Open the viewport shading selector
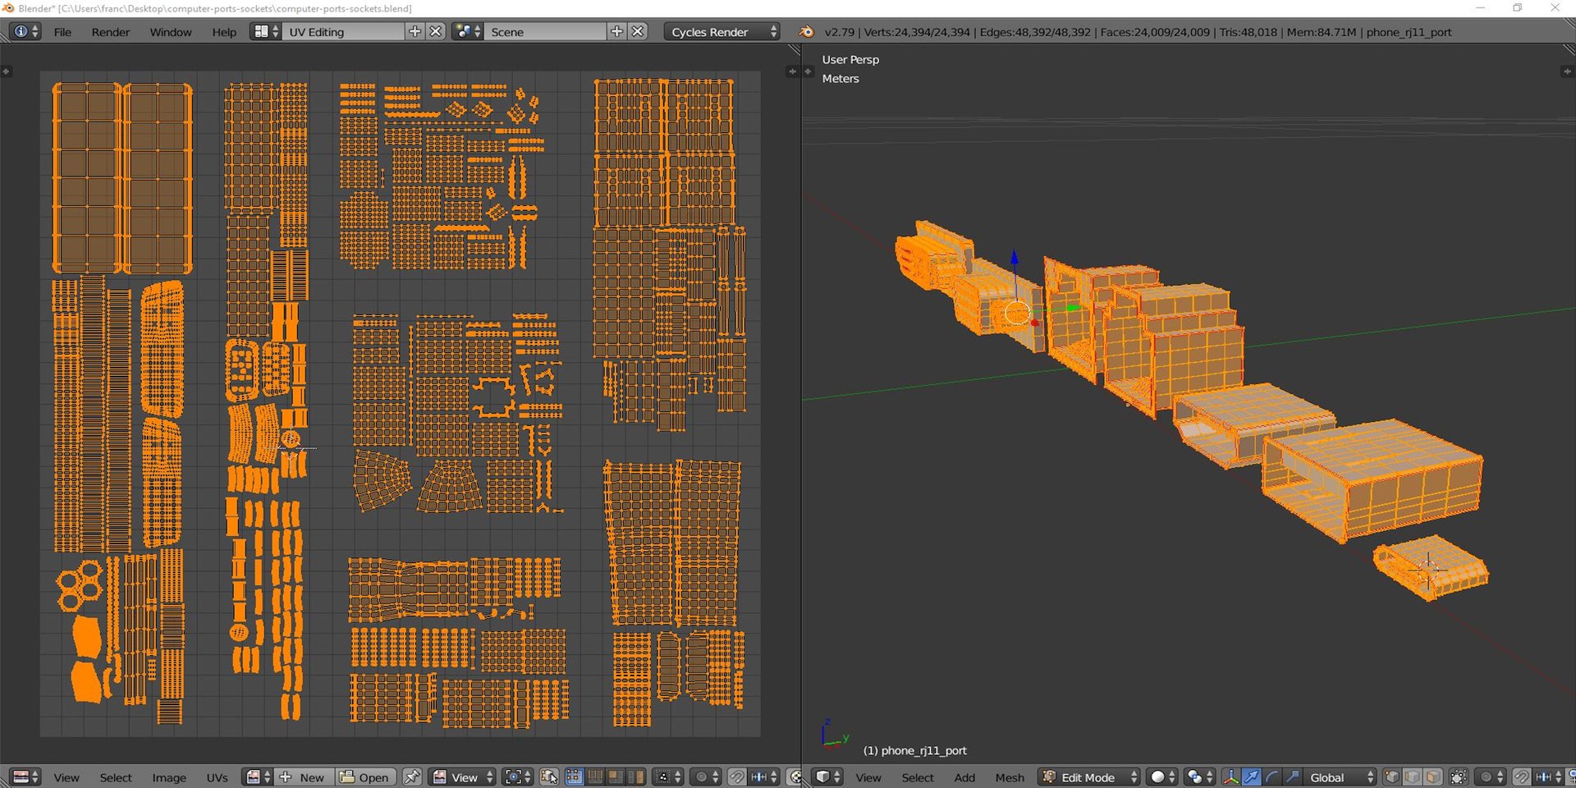 point(1163,777)
